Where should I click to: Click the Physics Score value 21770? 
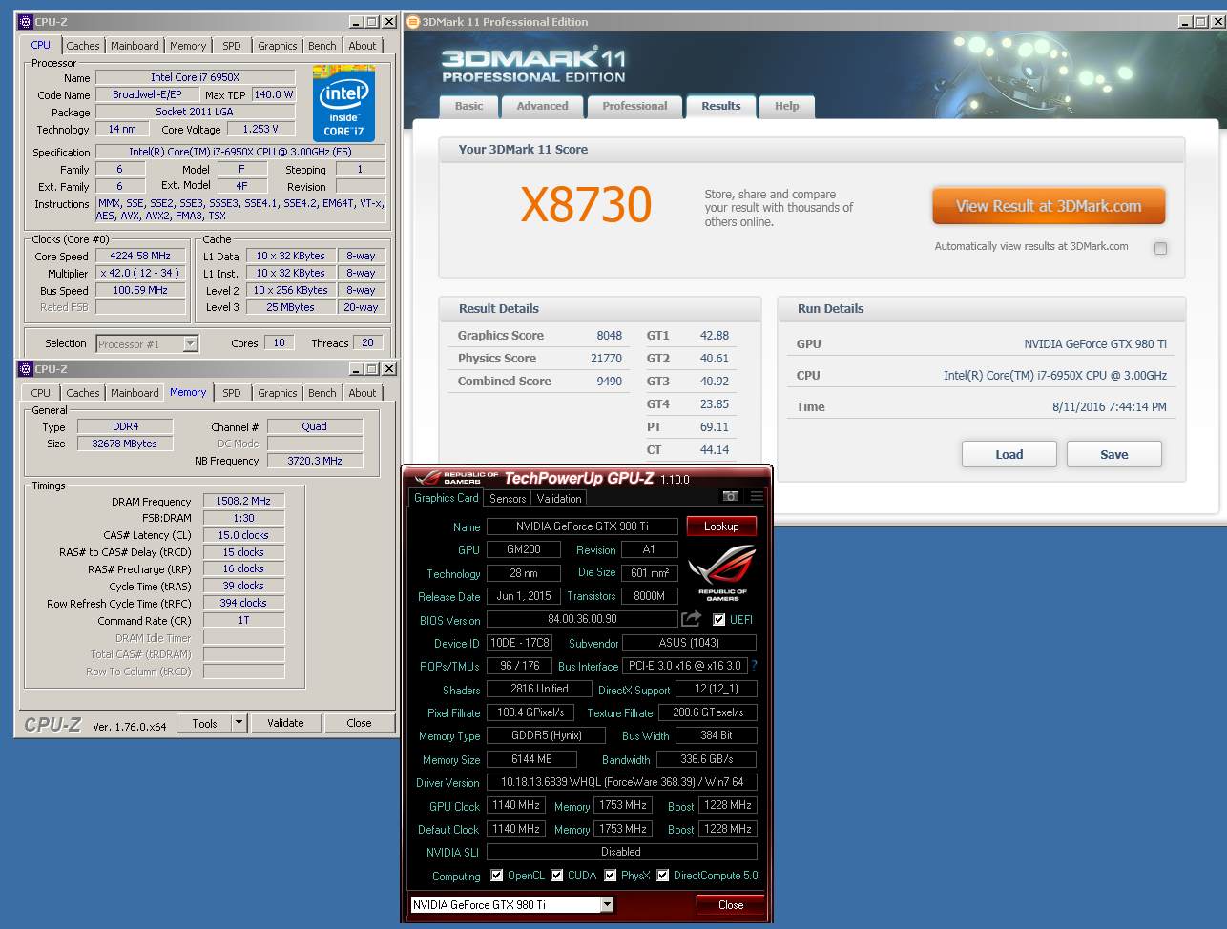pos(606,359)
